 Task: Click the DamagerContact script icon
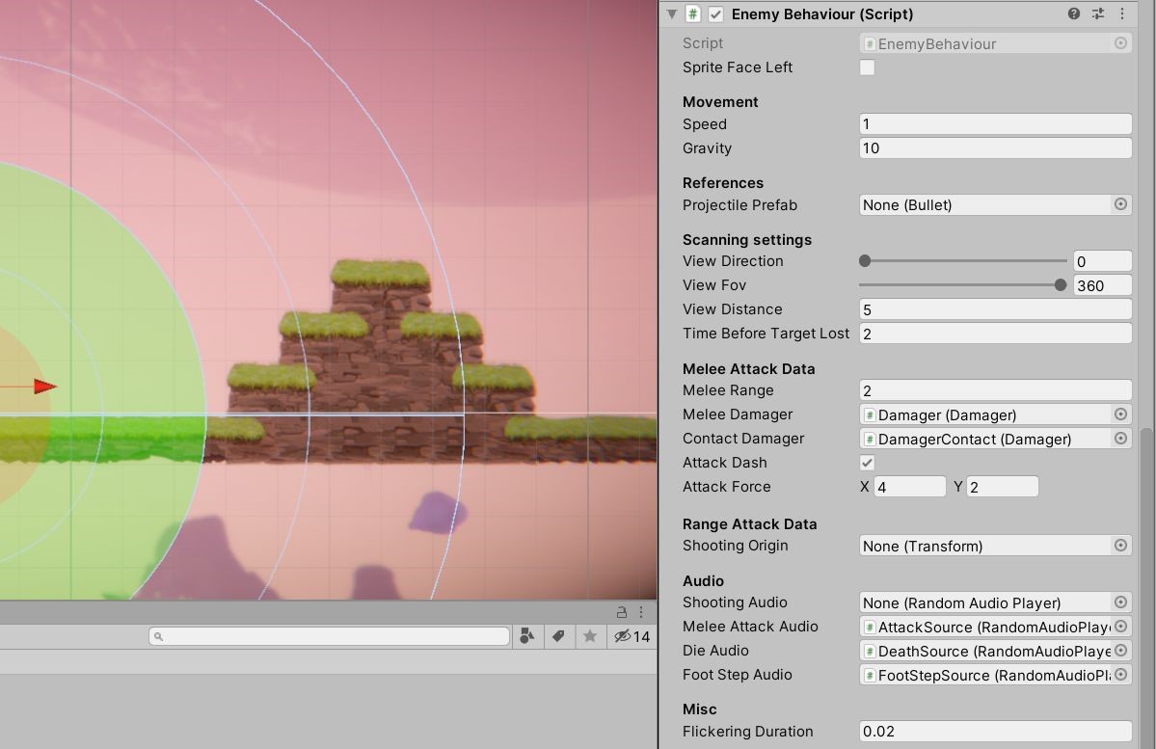tap(870, 440)
